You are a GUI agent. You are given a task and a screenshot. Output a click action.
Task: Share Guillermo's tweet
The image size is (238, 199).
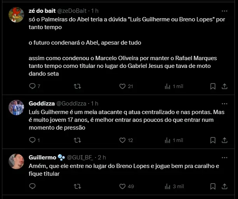point(225,186)
